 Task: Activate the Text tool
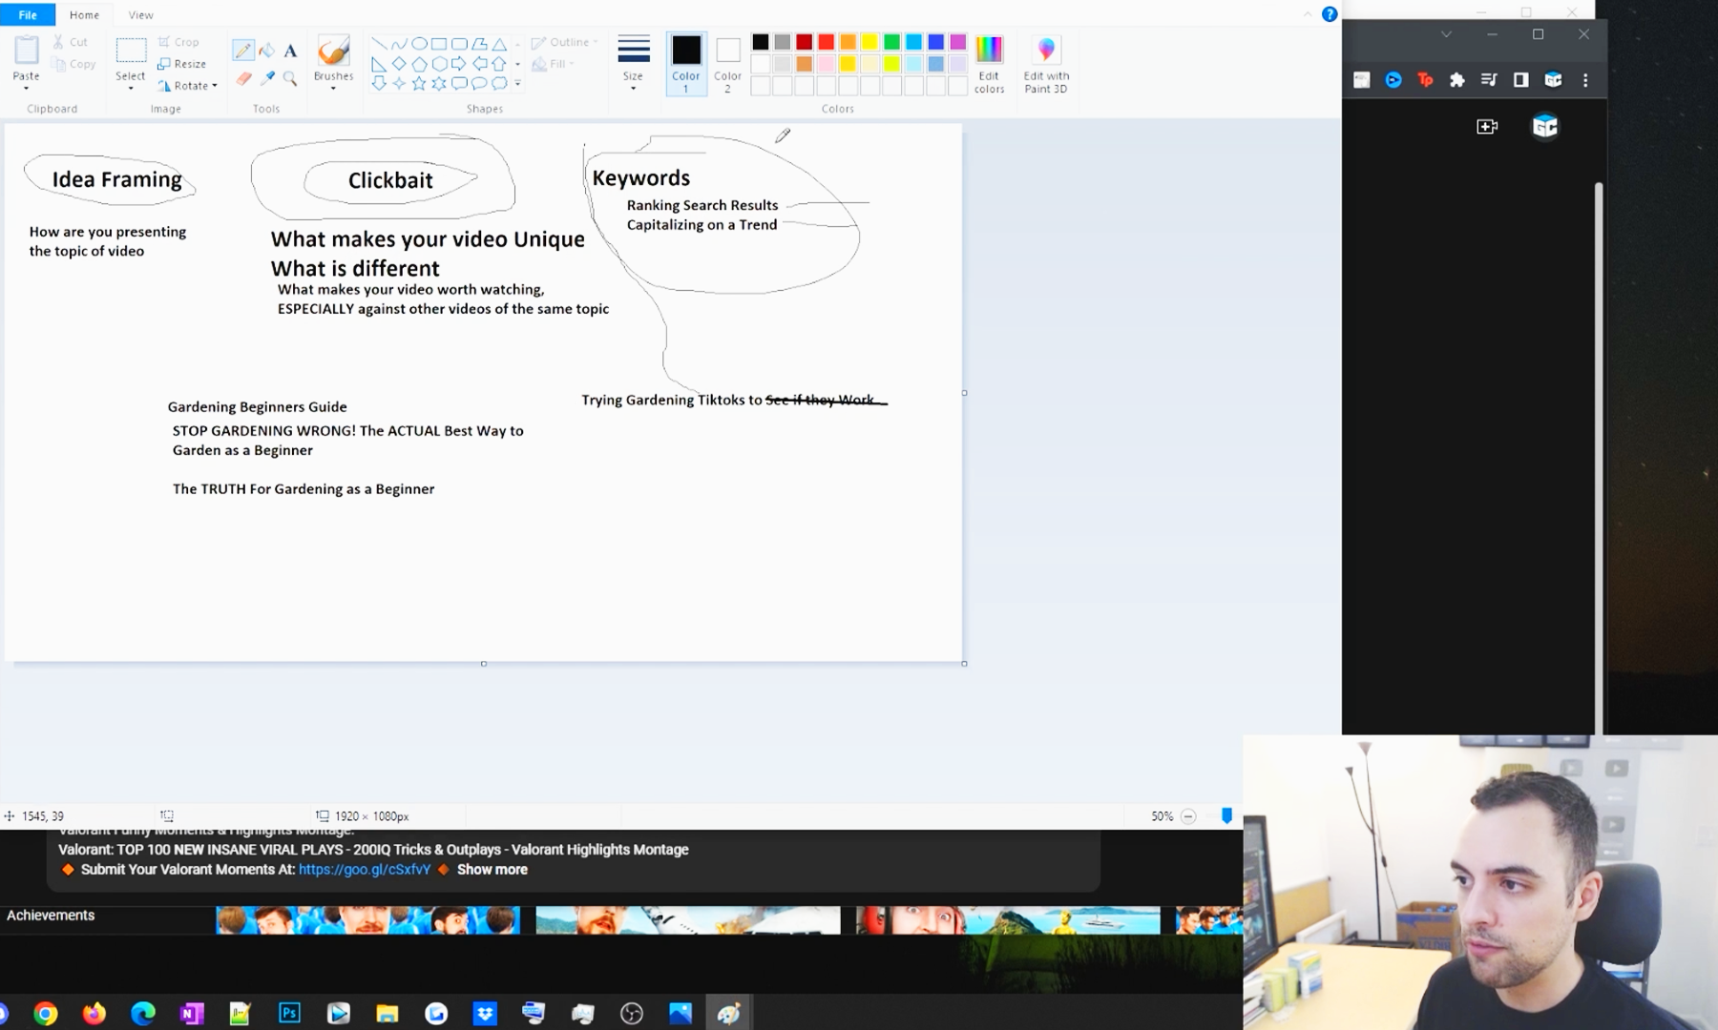tap(290, 51)
